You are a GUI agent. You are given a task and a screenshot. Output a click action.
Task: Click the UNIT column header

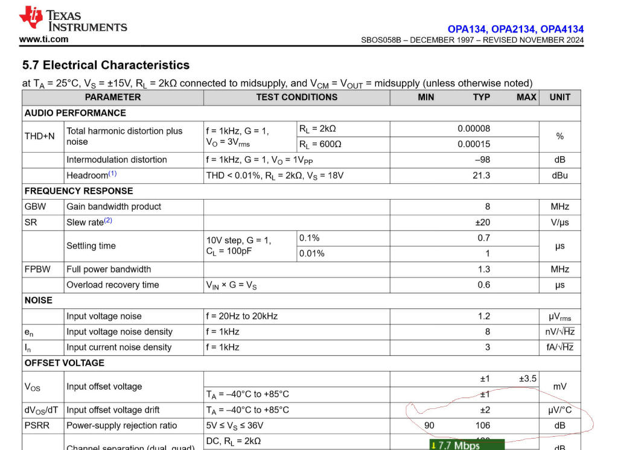click(x=560, y=97)
